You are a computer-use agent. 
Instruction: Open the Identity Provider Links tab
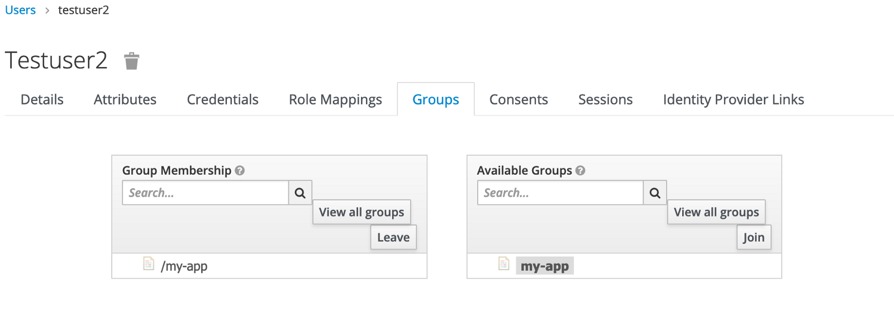[733, 99]
